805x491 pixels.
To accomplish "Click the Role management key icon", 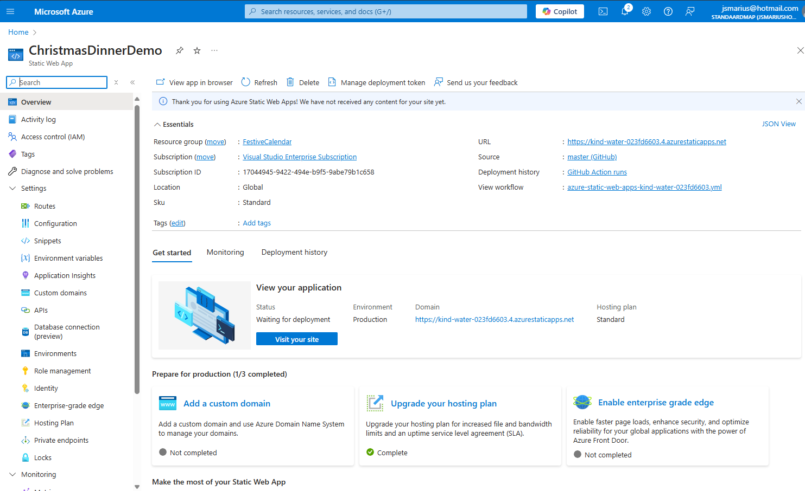I will click(x=26, y=371).
